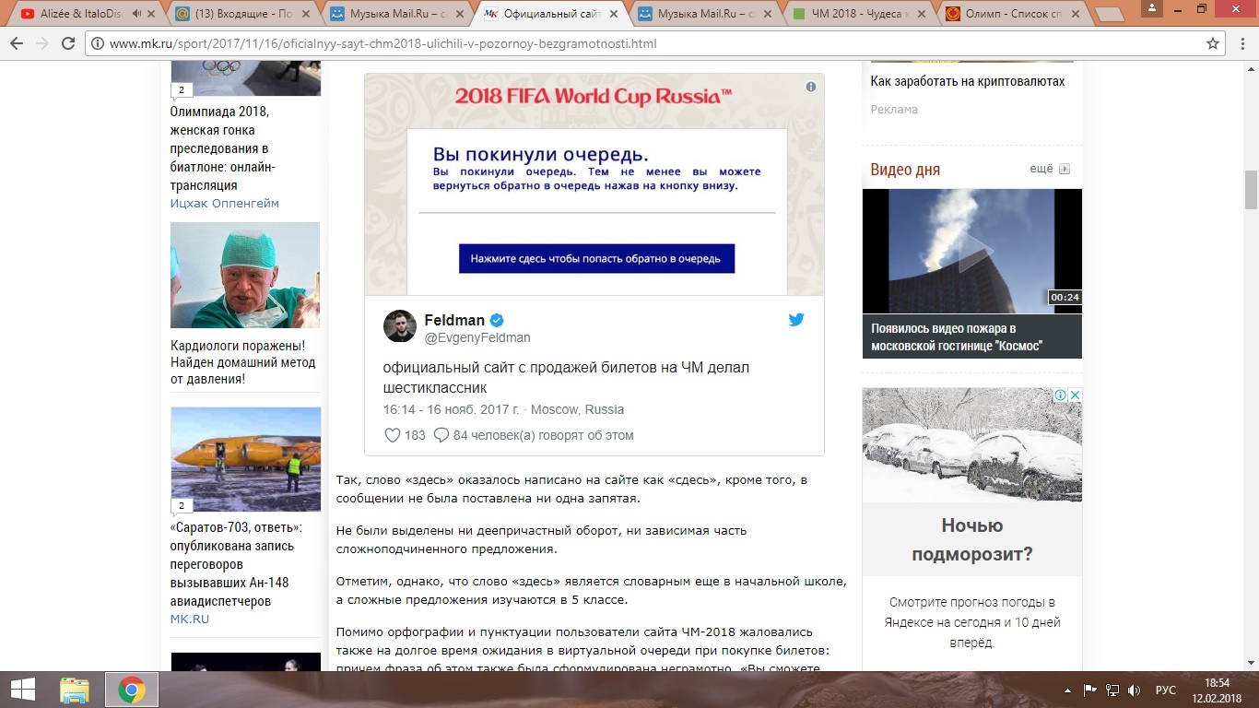Screen dimensions: 1259x708
Task: Open the orange airplane photo thumbnail
Action: (245, 459)
